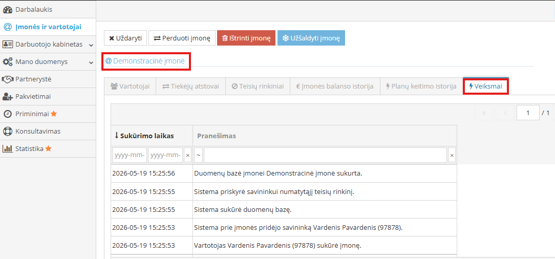Switch to Įmonės balanso istorija tab
Screen dimensions: 555x259
click(x=335, y=86)
